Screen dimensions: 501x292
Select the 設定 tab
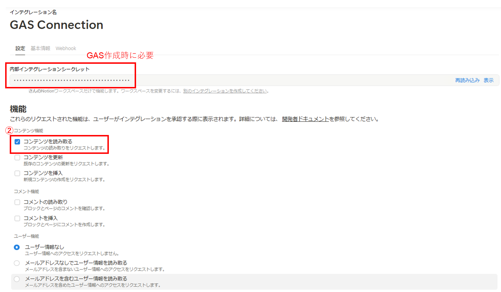20,48
